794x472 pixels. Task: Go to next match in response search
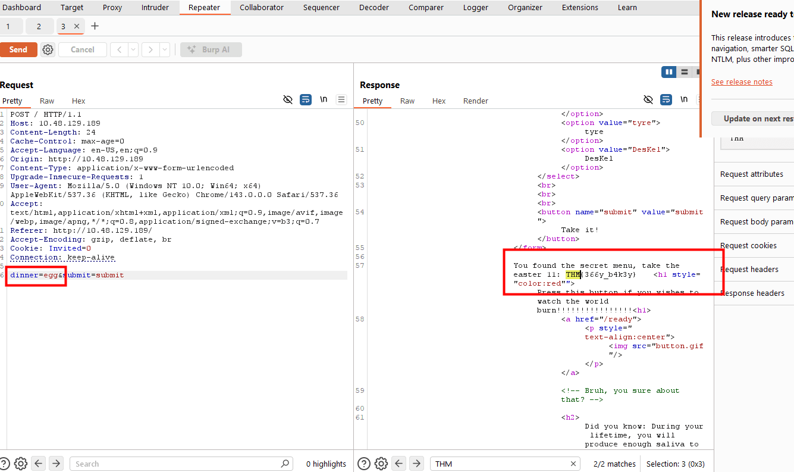(417, 464)
